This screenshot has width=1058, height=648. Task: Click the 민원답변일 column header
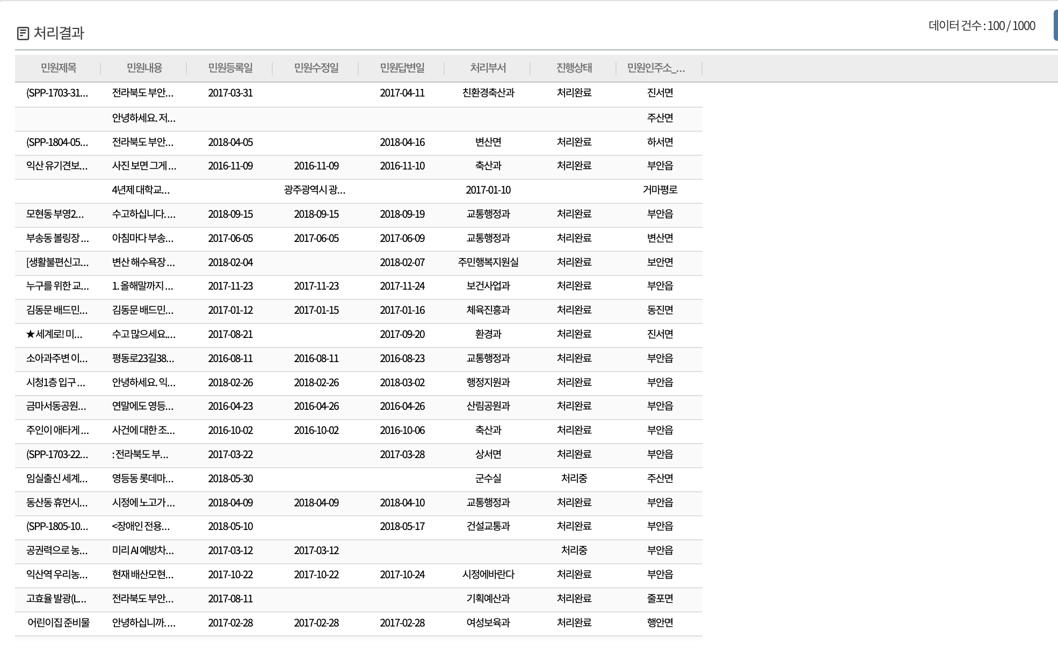[402, 68]
